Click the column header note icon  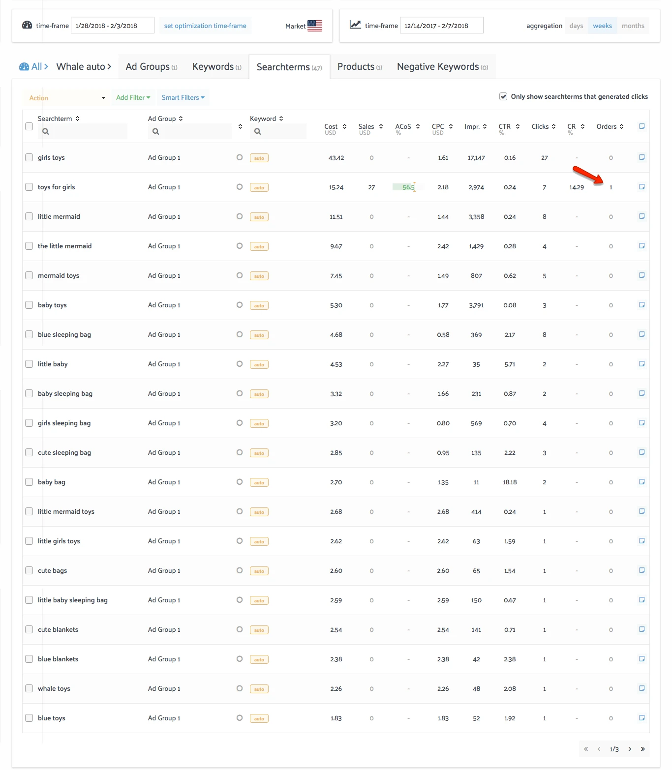[x=642, y=126]
